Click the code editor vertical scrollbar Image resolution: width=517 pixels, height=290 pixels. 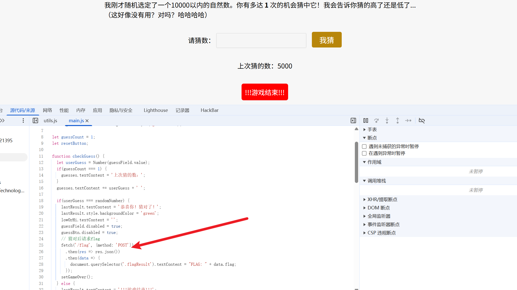(x=356, y=162)
